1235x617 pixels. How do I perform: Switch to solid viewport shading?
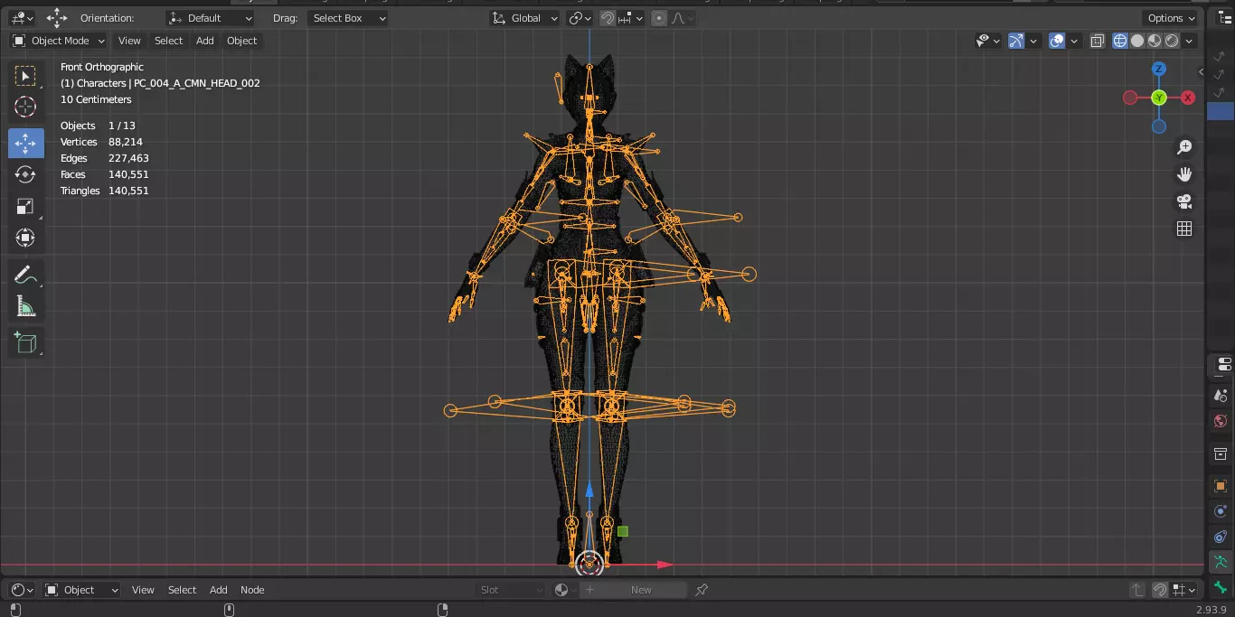[x=1137, y=41]
